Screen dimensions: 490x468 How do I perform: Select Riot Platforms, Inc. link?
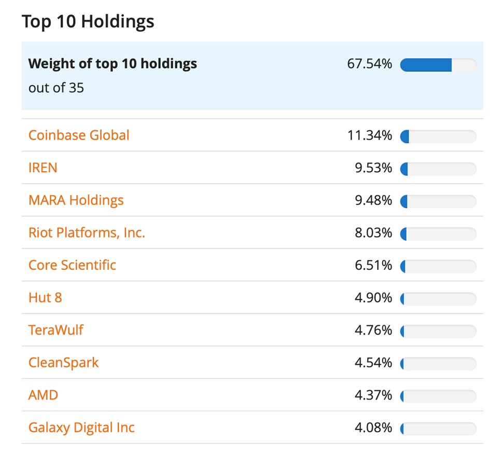[87, 233]
